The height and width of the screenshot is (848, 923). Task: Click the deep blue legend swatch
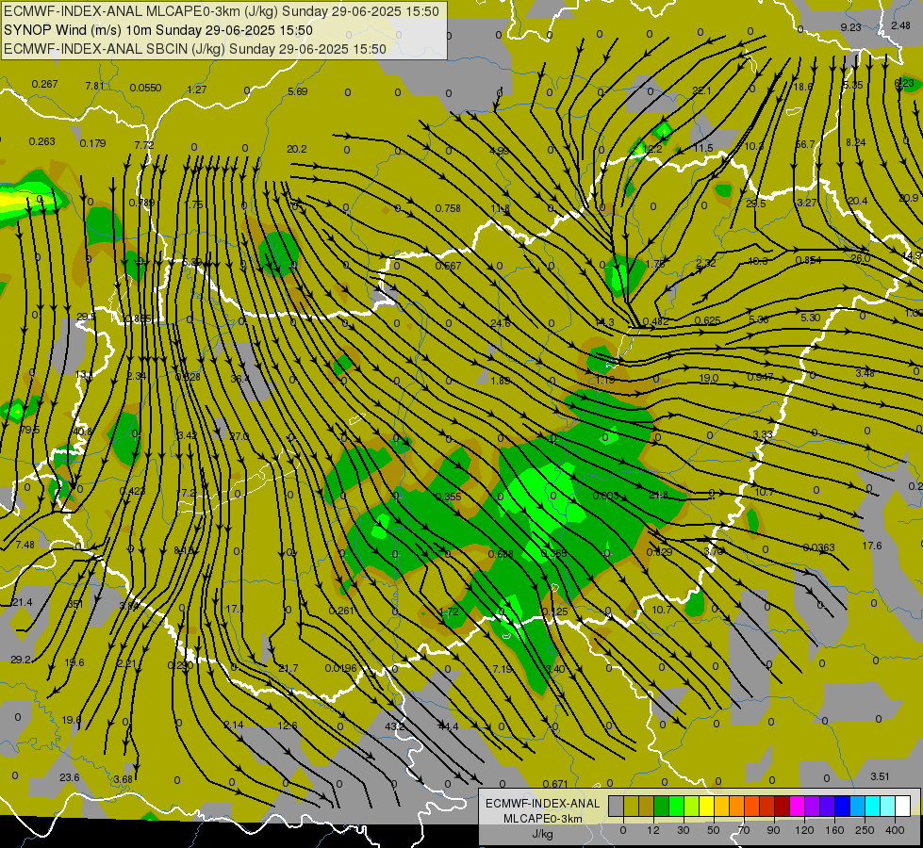843,806
